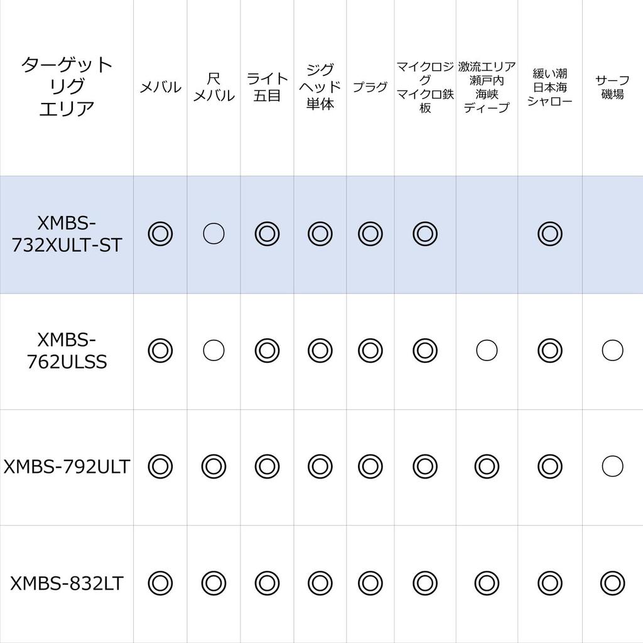Click the サーフ 磯場 column header
This screenshot has width=643, height=643.
[612, 87]
